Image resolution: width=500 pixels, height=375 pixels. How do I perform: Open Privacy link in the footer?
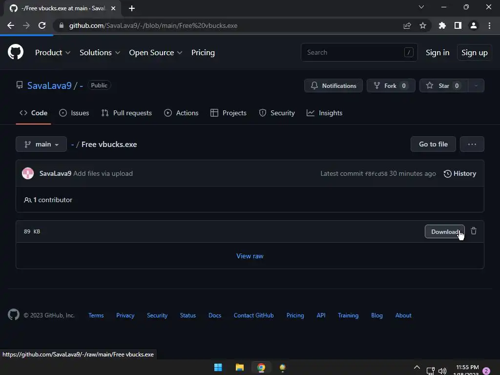125,315
